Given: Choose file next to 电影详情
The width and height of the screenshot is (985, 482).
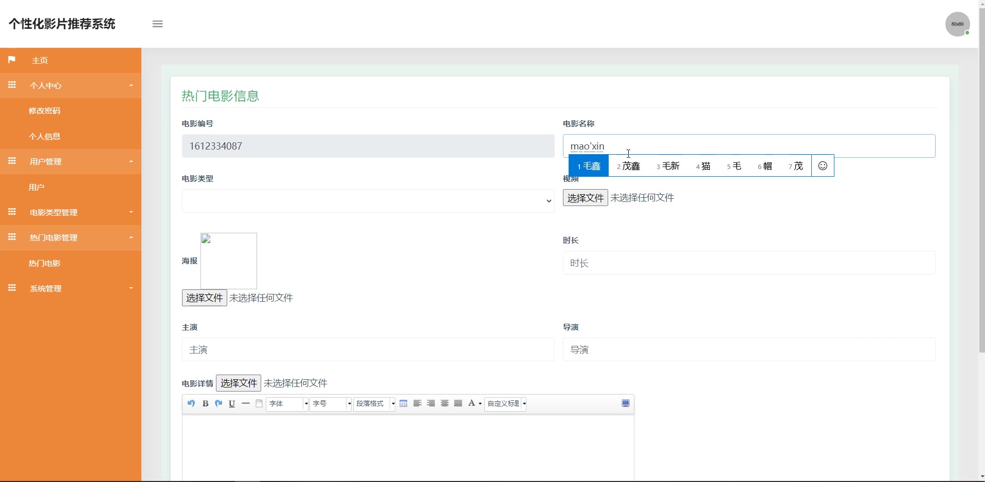Looking at the screenshot, I should click(x=239, y=383).
